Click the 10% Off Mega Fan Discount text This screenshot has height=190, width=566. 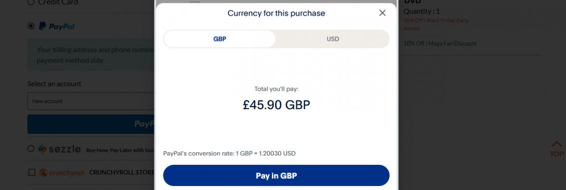click(x=440, y=43)
